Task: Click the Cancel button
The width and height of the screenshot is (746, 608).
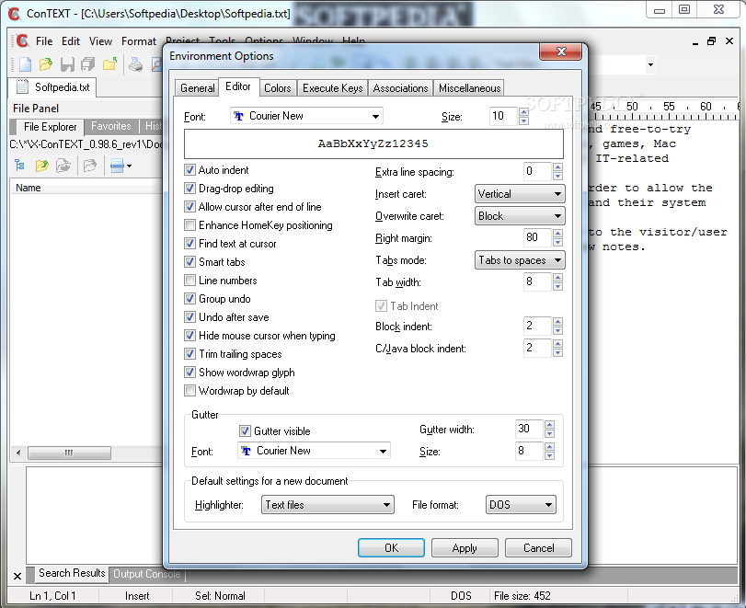Action: [x=538, y=548]
